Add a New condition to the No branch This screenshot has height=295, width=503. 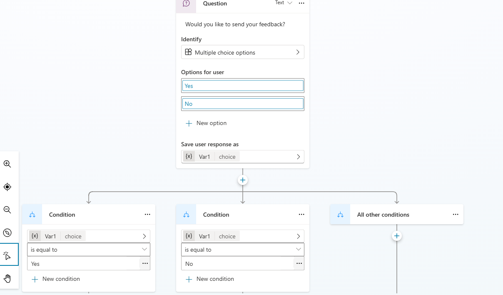tap(209, 279)
